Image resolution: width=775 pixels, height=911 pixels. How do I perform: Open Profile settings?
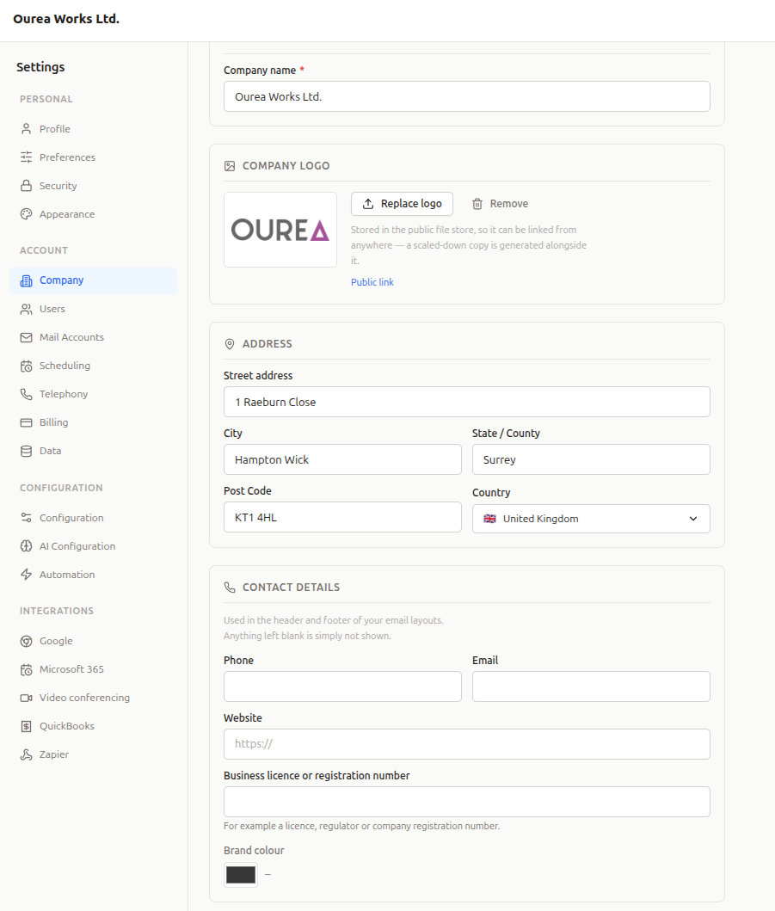(93, 129)
